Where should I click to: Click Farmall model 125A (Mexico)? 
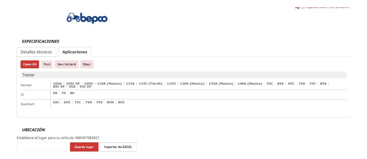click(221, 84)
